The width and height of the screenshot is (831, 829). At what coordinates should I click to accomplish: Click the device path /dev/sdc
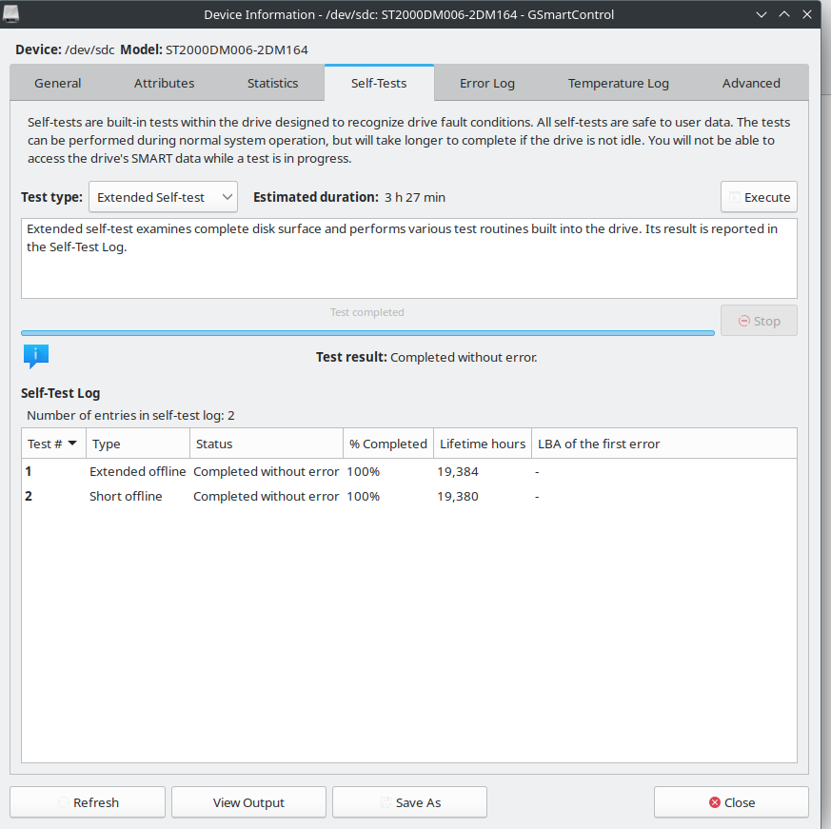tap(89, 49)
